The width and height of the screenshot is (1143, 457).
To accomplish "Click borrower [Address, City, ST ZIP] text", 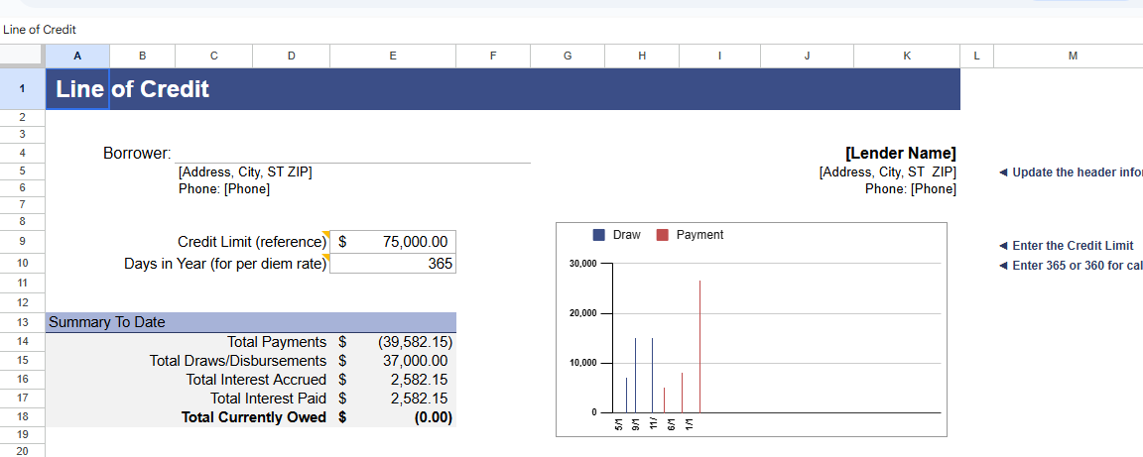I will [245, 172].
